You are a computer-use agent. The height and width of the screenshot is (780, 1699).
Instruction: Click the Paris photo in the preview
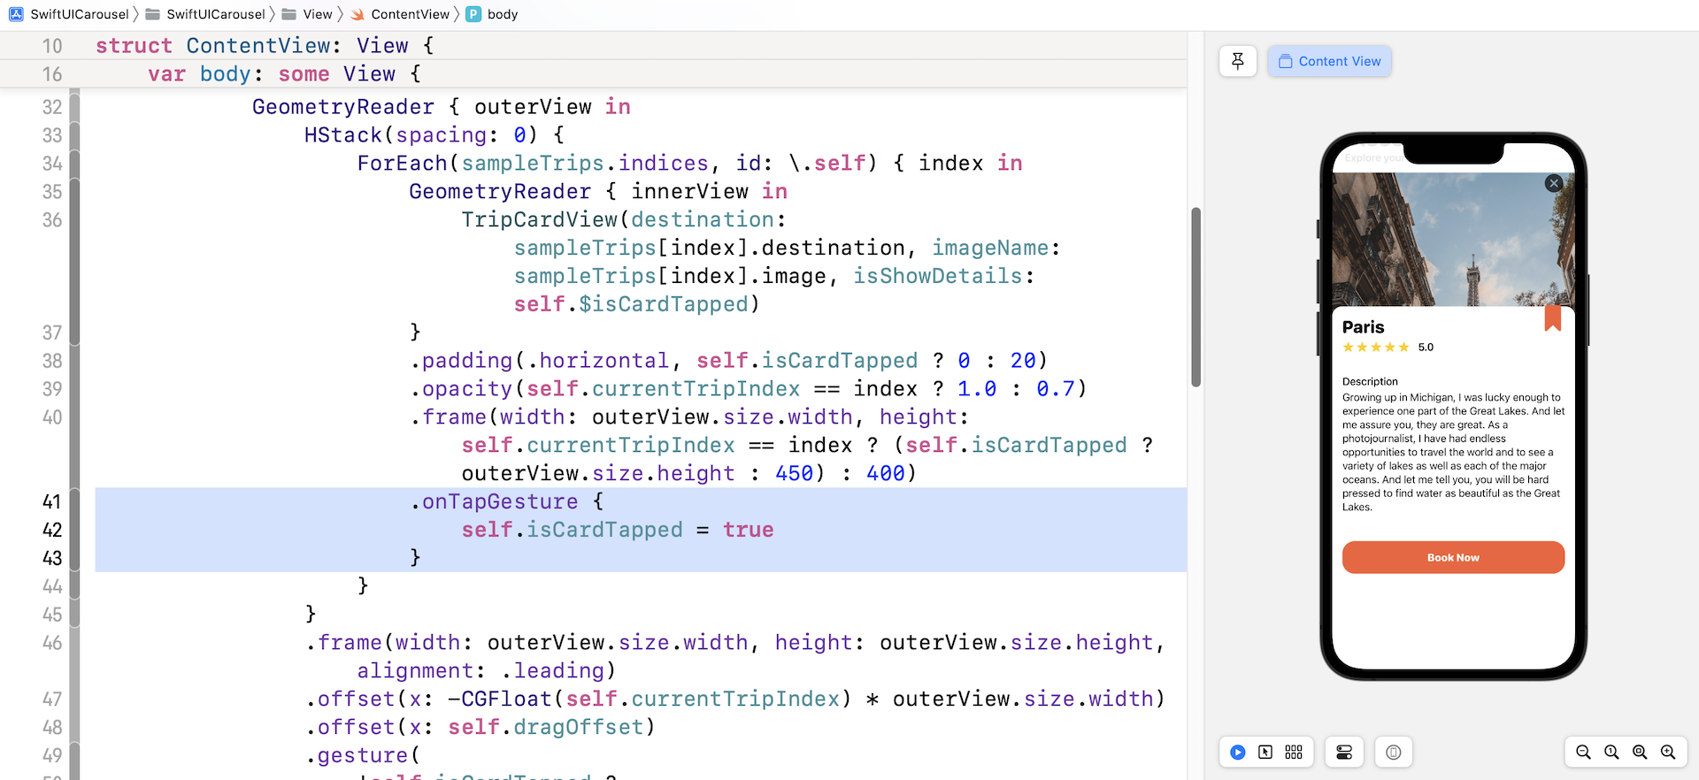coord(1453,239)
